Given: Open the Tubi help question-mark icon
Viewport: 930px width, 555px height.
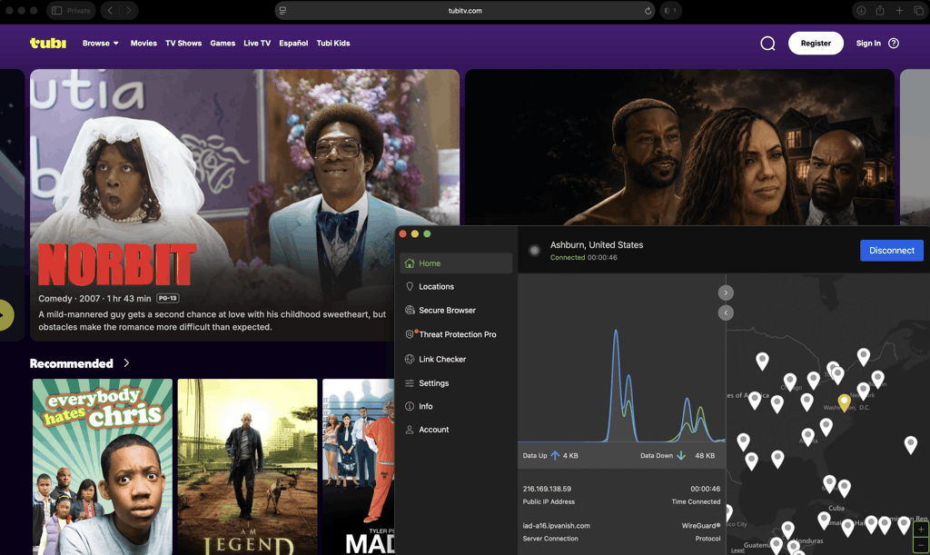Looking at the screenshot, I should click(894, 44).
